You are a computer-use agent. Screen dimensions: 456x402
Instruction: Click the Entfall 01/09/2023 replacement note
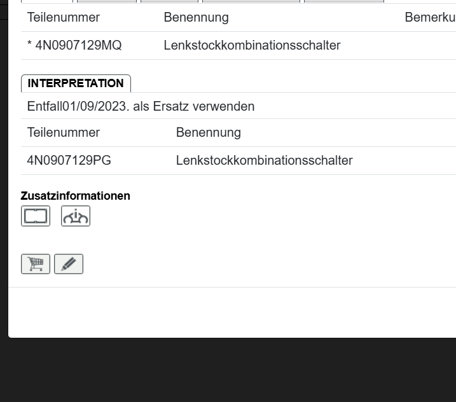point(141,106)
